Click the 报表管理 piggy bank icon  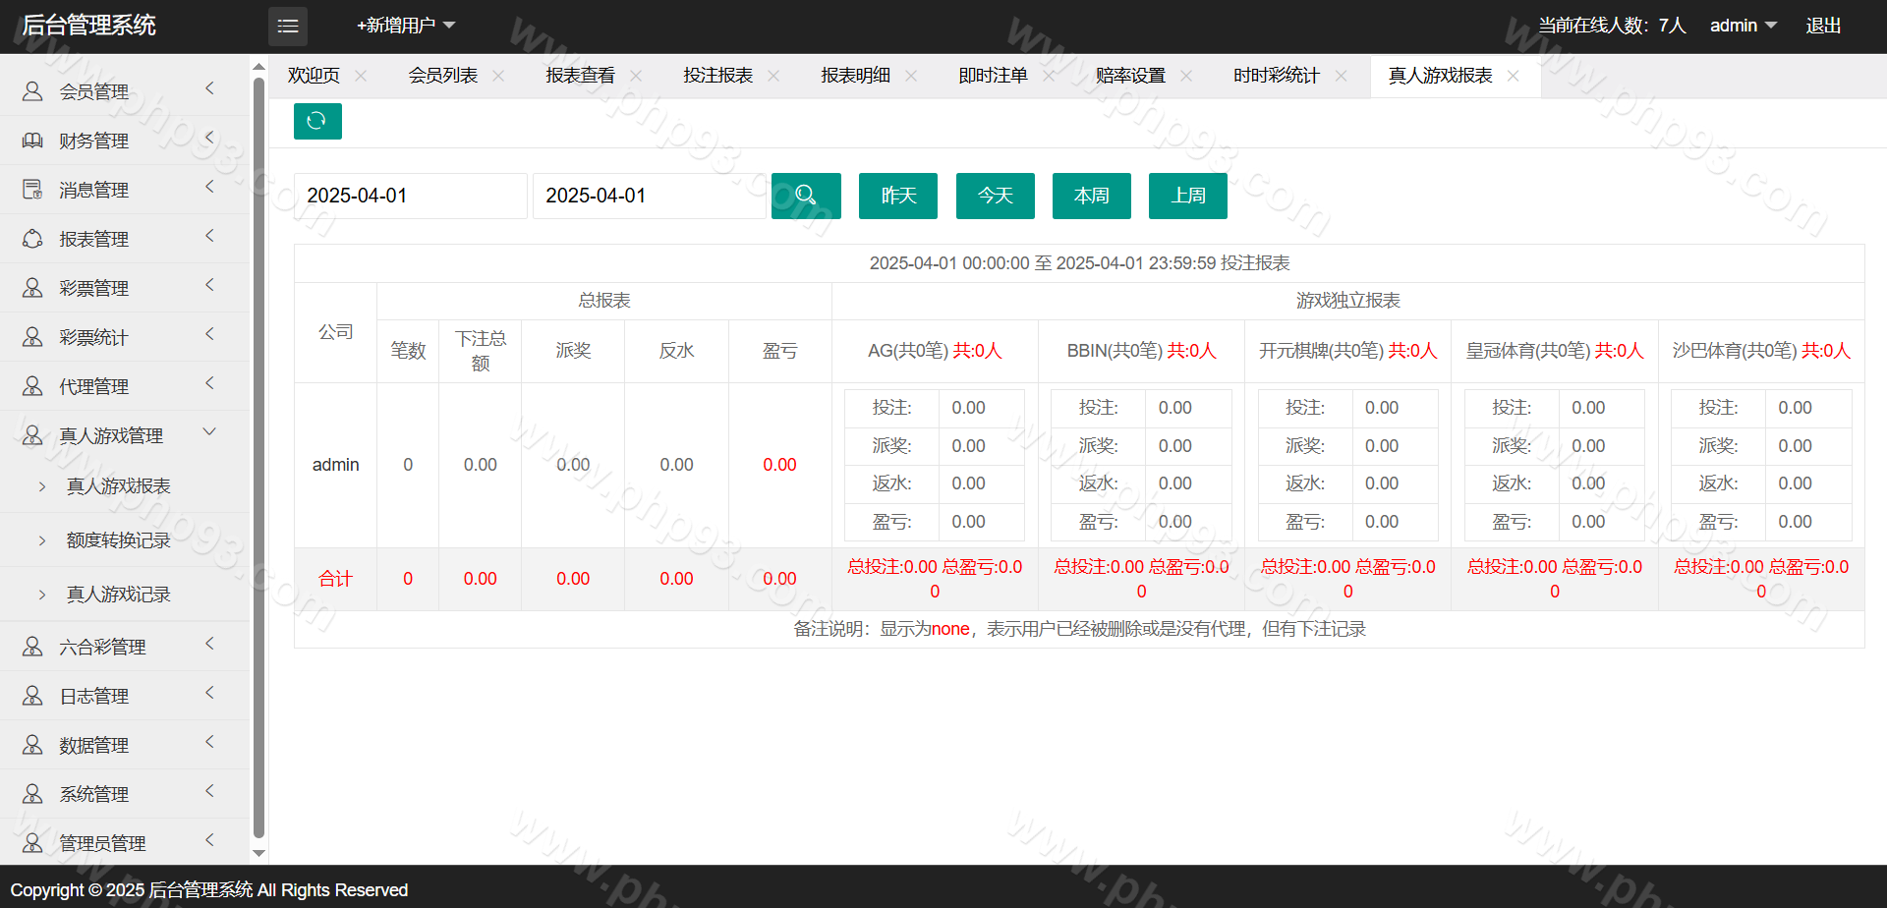point(32,239)
